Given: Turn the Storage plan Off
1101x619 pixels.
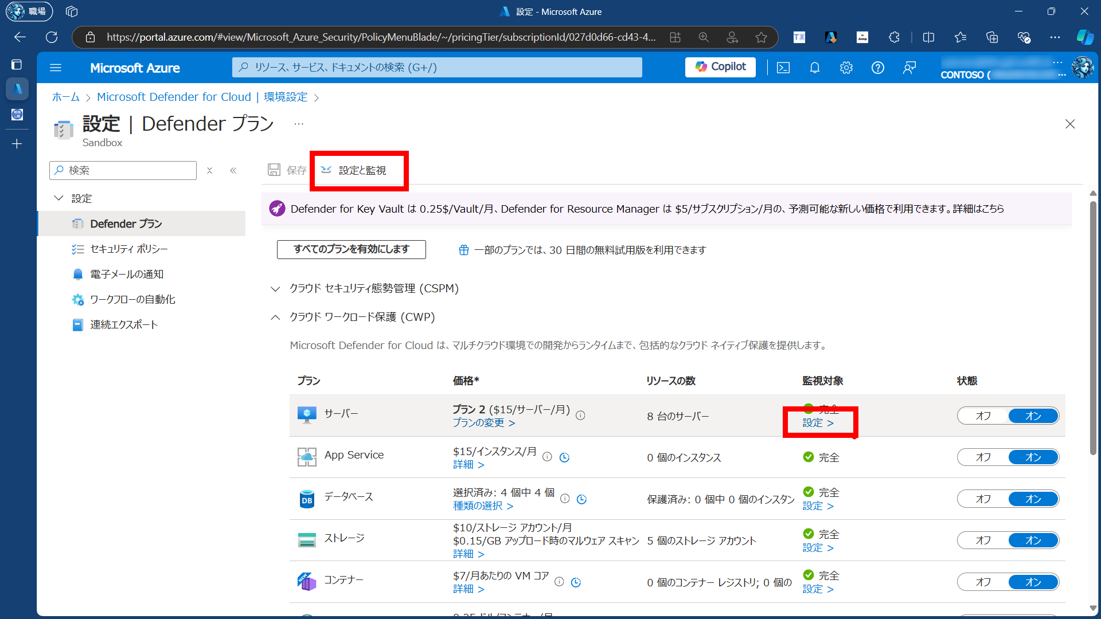Looking at the screenshot, I should 983,540.
